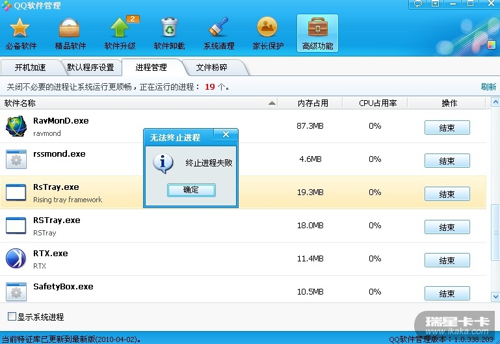Click the vertical scrollbar thumb
The height and width of the screenshot is (344, 500).
[x=495, y=232]
